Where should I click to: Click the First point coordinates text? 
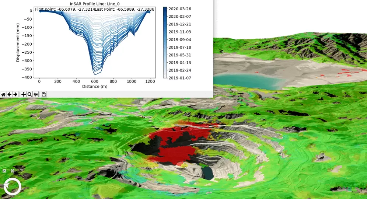(x=65, y=9)
